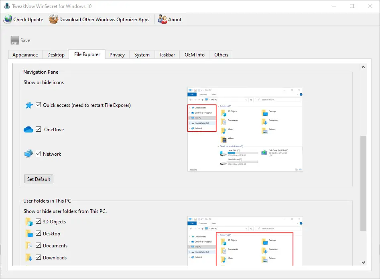
Task: Click the User Folders in This PC heading
Action: [47, 201]
